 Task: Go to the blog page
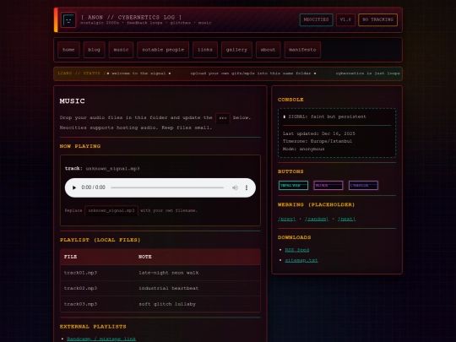coord(95,50)
